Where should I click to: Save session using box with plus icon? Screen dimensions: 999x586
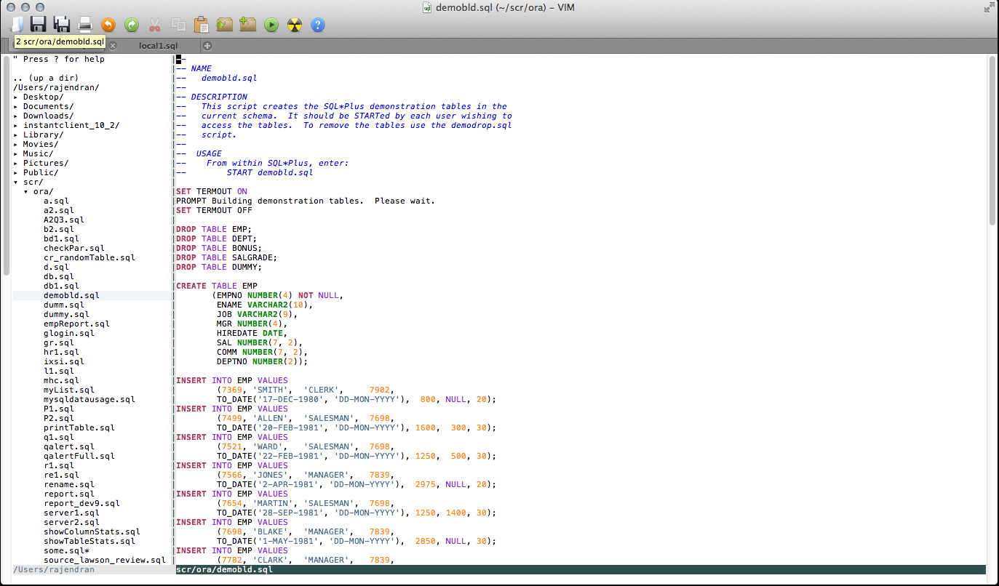point(248,25)
